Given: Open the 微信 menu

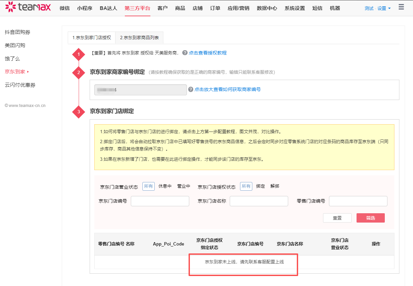Looking at the screenshot, I should pyautogui.click(x=65, y=8).
